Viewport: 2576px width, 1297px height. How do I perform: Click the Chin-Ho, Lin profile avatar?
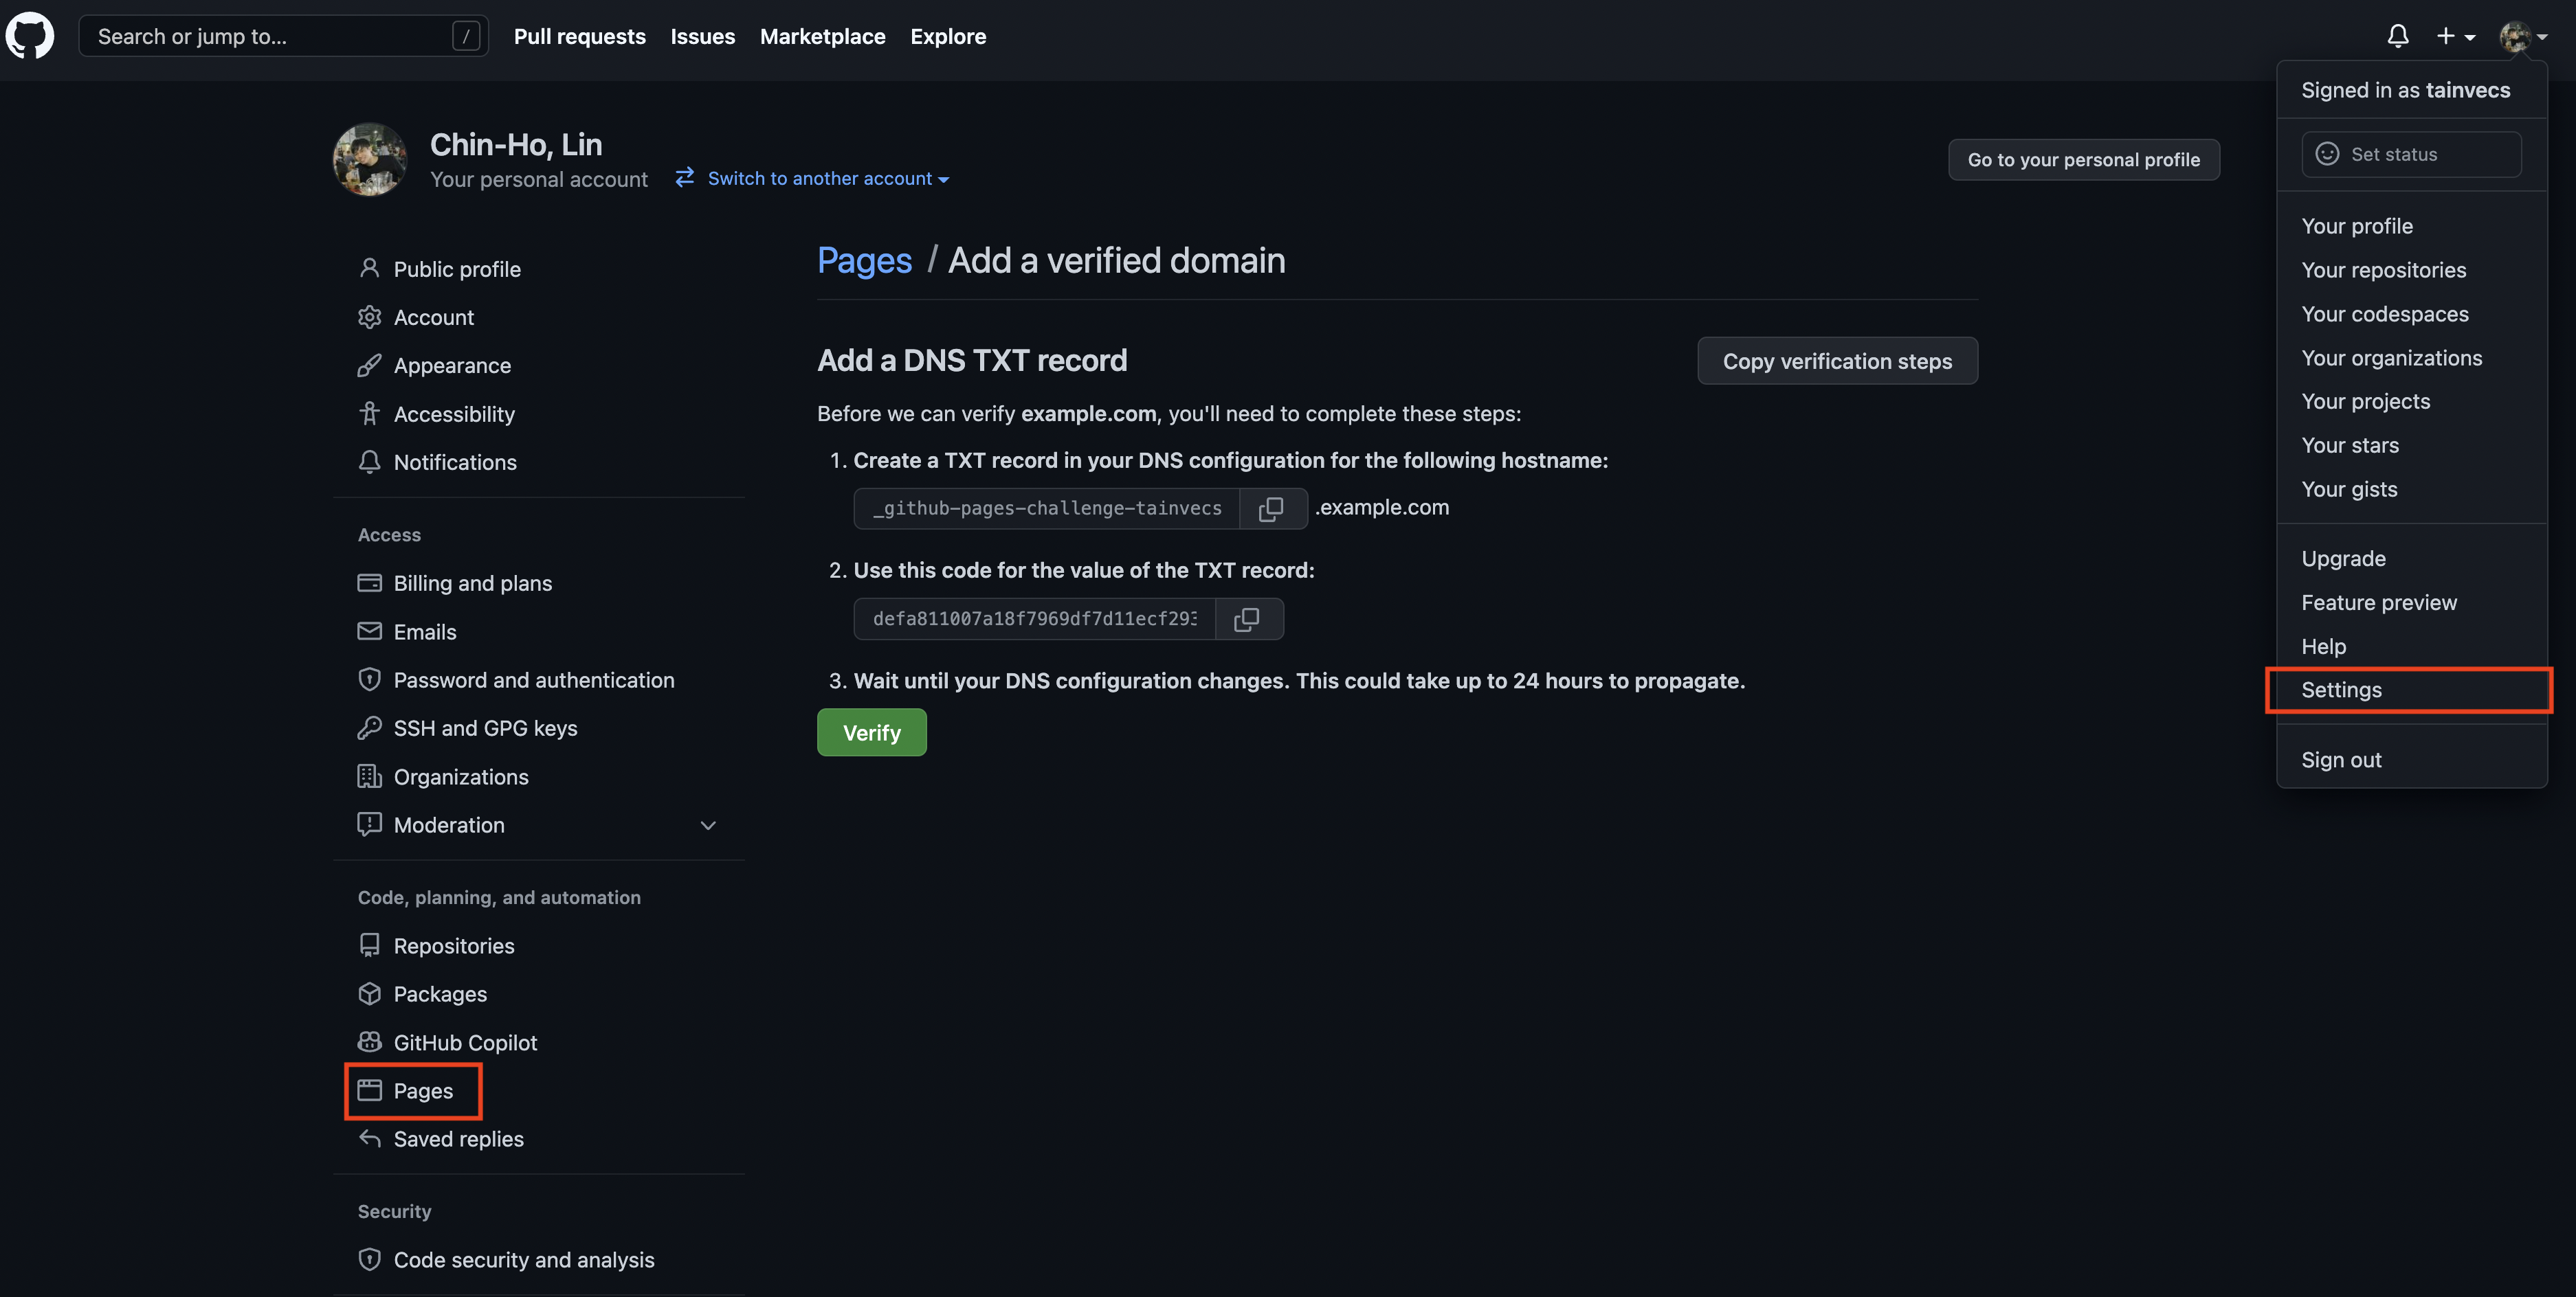click(369, 160)
